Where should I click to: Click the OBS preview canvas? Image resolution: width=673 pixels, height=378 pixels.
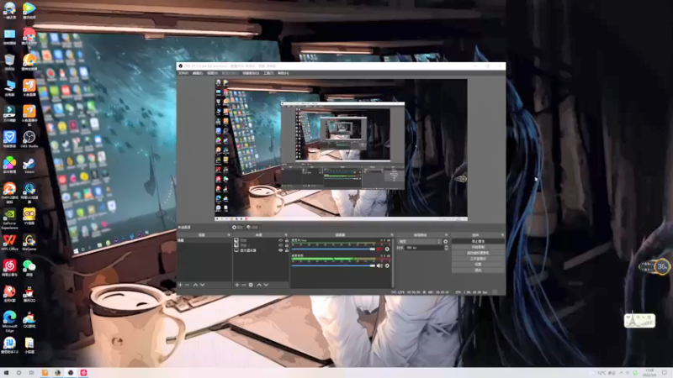point(341,150)
